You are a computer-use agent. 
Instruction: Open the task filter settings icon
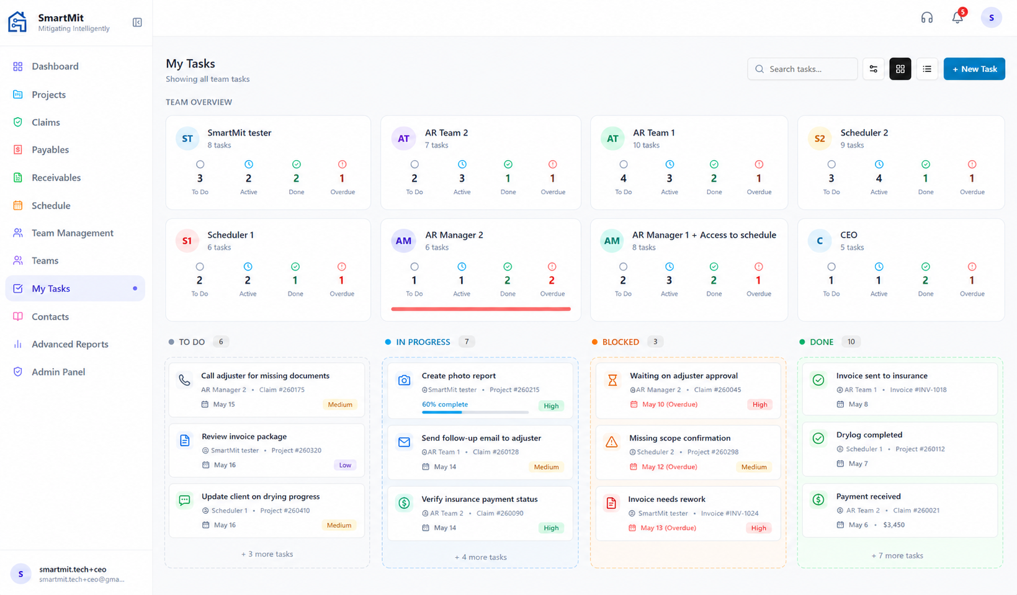(x=873, y=69)
